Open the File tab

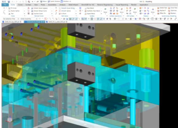pos(5,5)
